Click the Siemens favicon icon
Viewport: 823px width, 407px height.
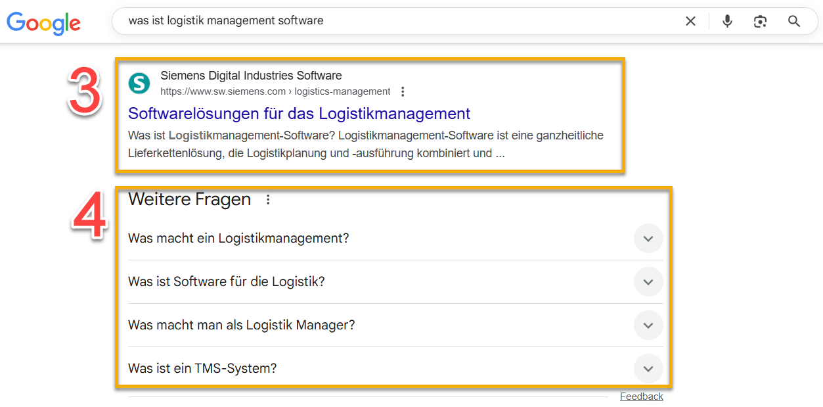click(139, 84)
